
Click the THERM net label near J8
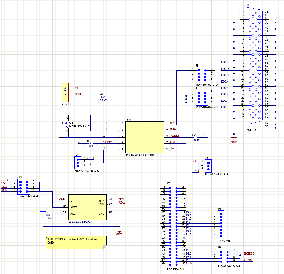pyautogui.click(x=249, y=254)
